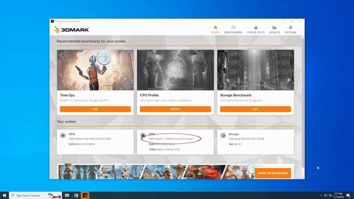Click the GPU icon in Your system
Image resolution: width=354 pixels, height=199 pixels.
pyautogui.click(x=63, y=135)
